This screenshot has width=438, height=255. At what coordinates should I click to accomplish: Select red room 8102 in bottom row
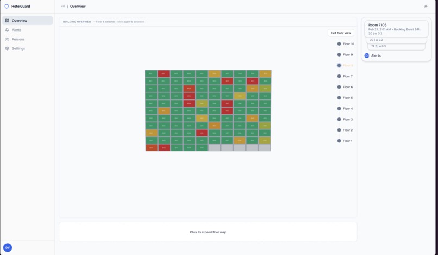tap(164, 148)
